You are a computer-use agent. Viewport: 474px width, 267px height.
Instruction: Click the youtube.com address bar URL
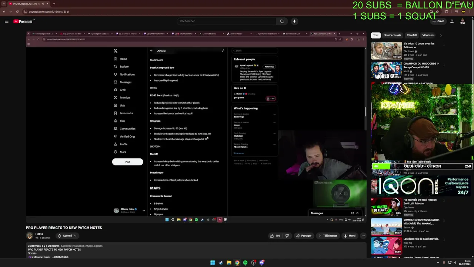[x=49, y=11]
